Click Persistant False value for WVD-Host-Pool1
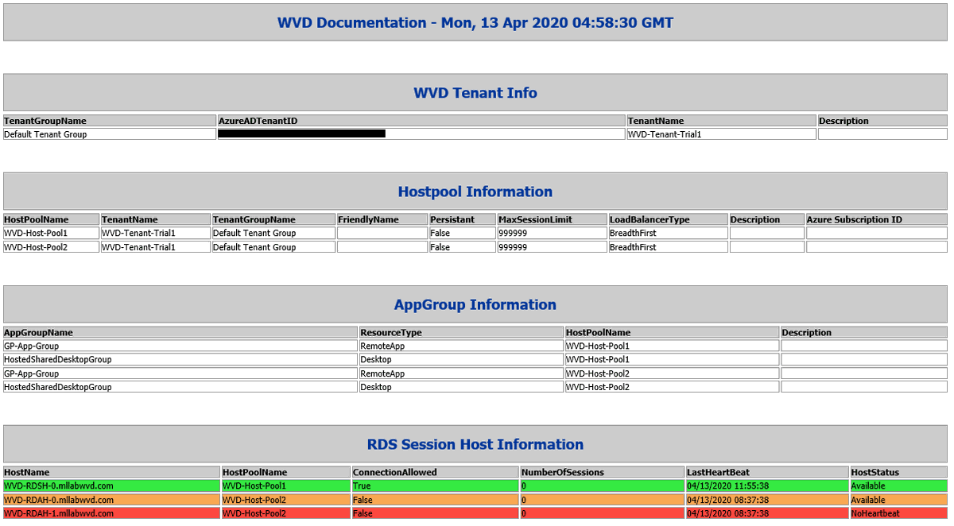This screenshot has height=526, width=954. click(x=463, y=233)
